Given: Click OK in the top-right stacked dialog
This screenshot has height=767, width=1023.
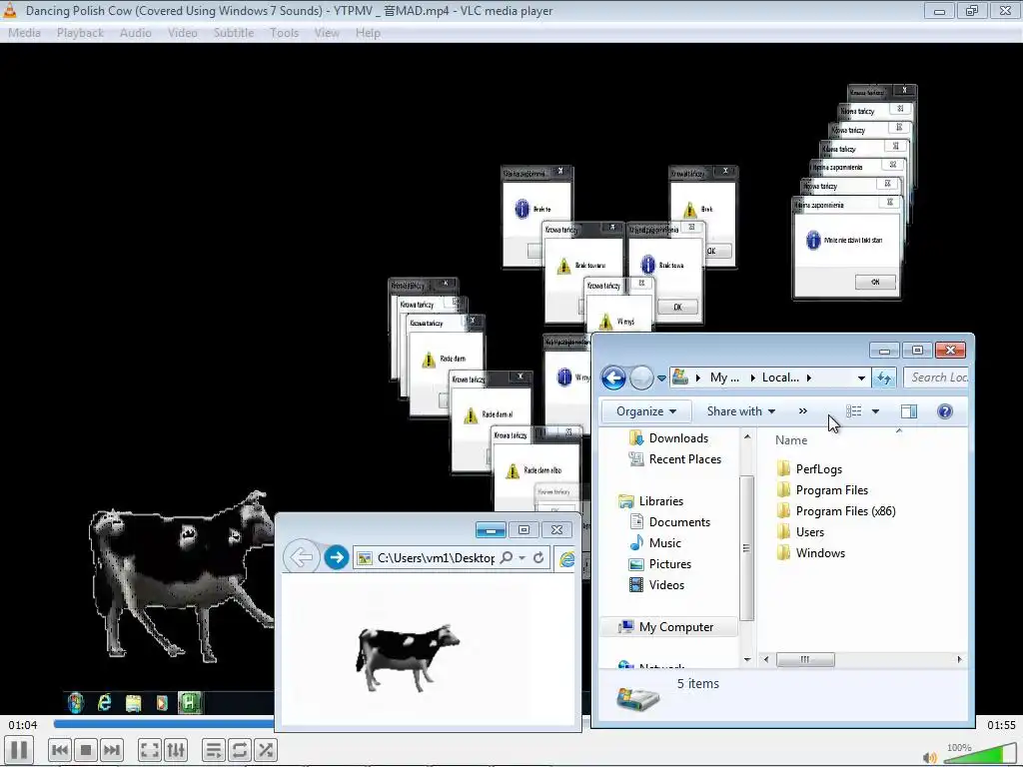Looking at the screenshot, I should coord(875,282).
